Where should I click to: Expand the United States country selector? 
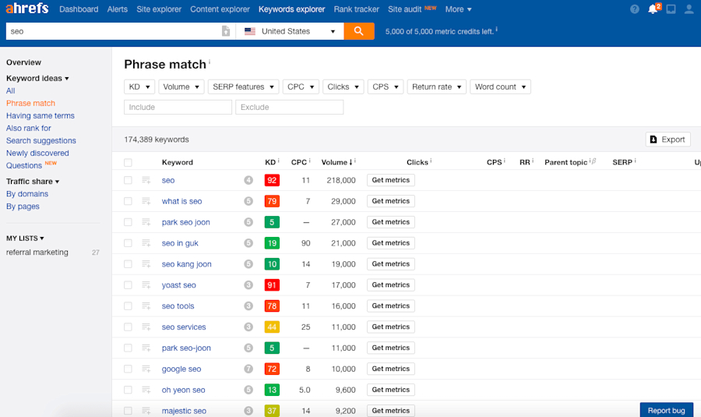(290, 31)
